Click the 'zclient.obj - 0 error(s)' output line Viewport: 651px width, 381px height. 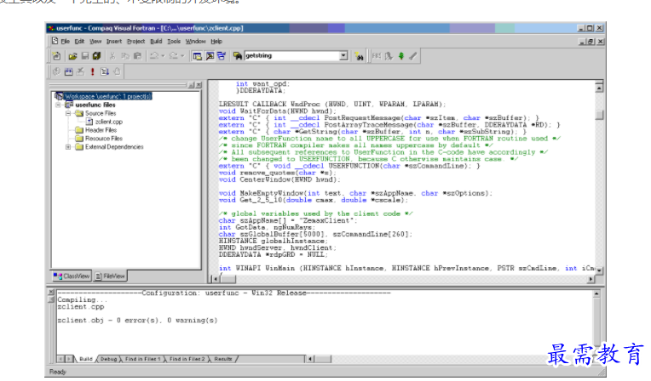click(x=137, y=320)
